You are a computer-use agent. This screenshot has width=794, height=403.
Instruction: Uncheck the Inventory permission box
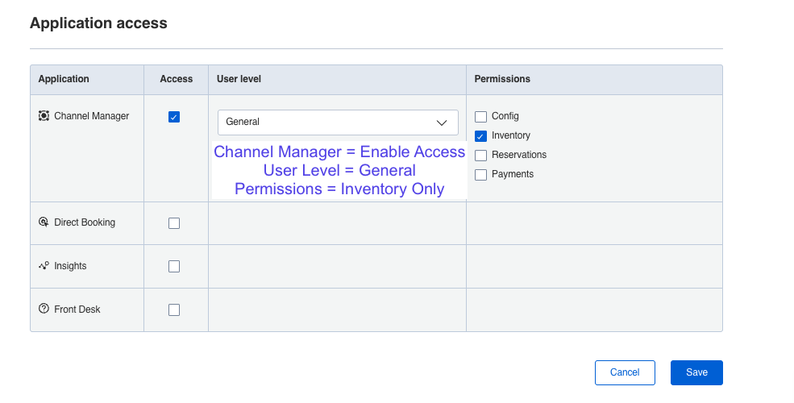coord(481,136)
